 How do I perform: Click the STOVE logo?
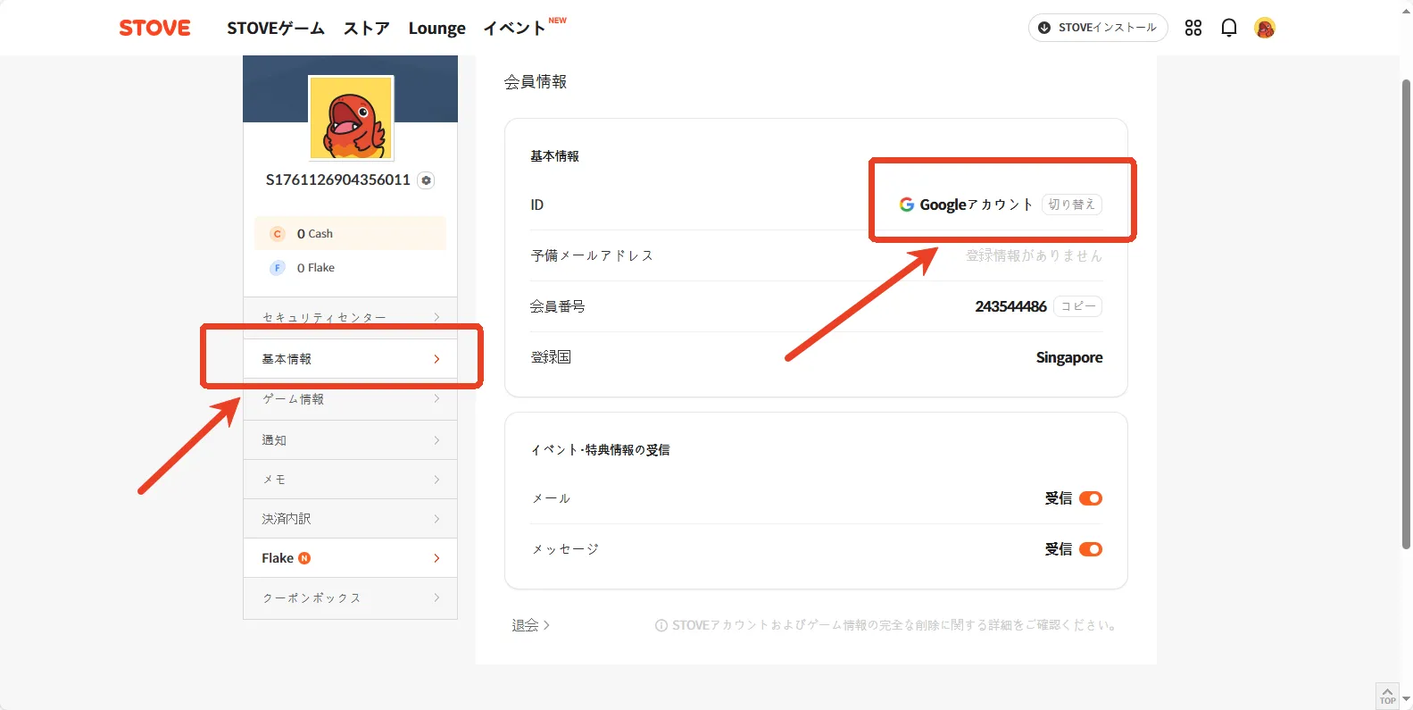point(154,28)
